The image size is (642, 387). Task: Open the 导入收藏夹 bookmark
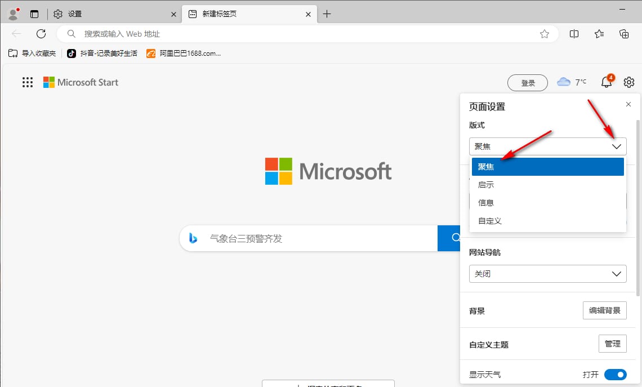pyautogui.click(x=32, y=54)
